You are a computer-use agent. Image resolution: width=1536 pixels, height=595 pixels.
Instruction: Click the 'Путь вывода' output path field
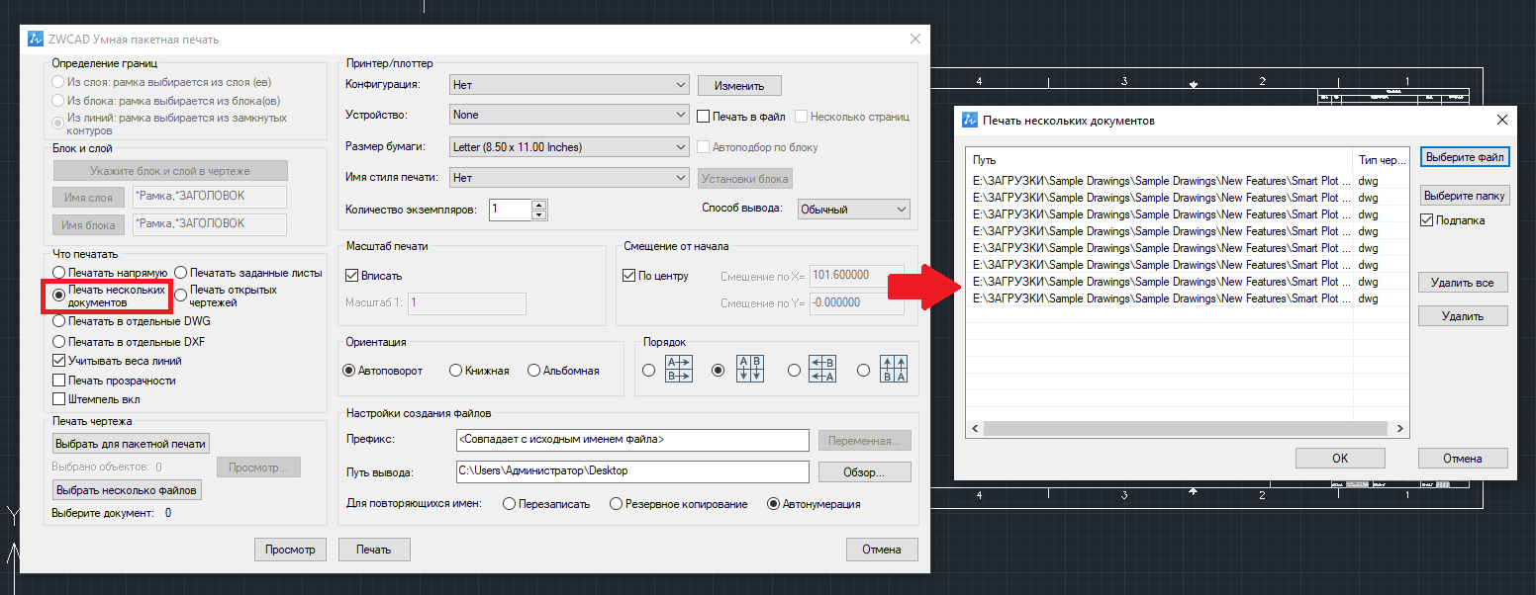pyautogui.click(x=632, y=471)
